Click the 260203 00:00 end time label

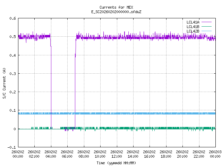point(215,154)
